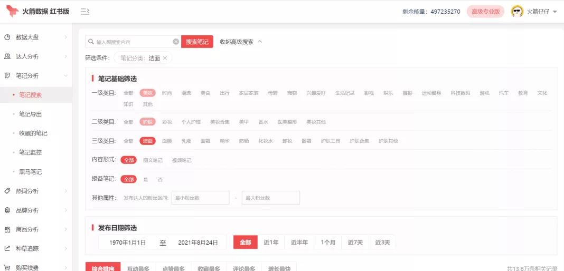The width and height of the screenshot is (564, 271).
Task: Switch to the 增长最快 sort tab
Action: coord(279,268)
